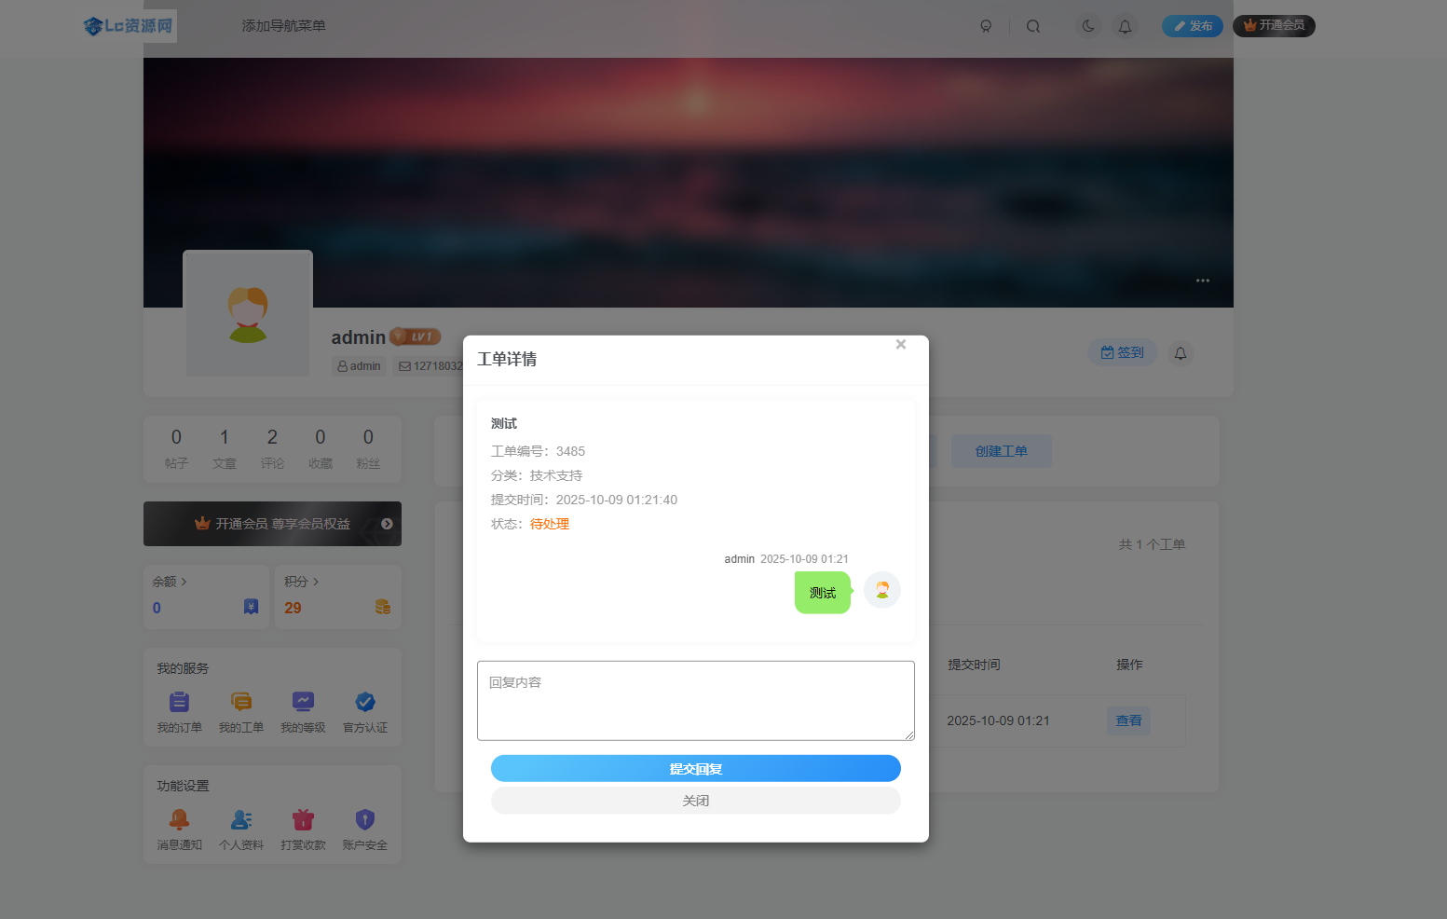Open 我的工单 service icon
The width and height of the screenshot is (1447, 919).
click(x=241, y=702)
